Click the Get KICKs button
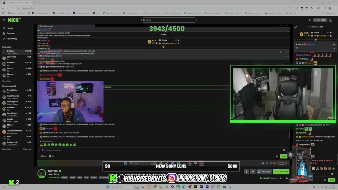The image size is (338, 190). pos(320,20)
